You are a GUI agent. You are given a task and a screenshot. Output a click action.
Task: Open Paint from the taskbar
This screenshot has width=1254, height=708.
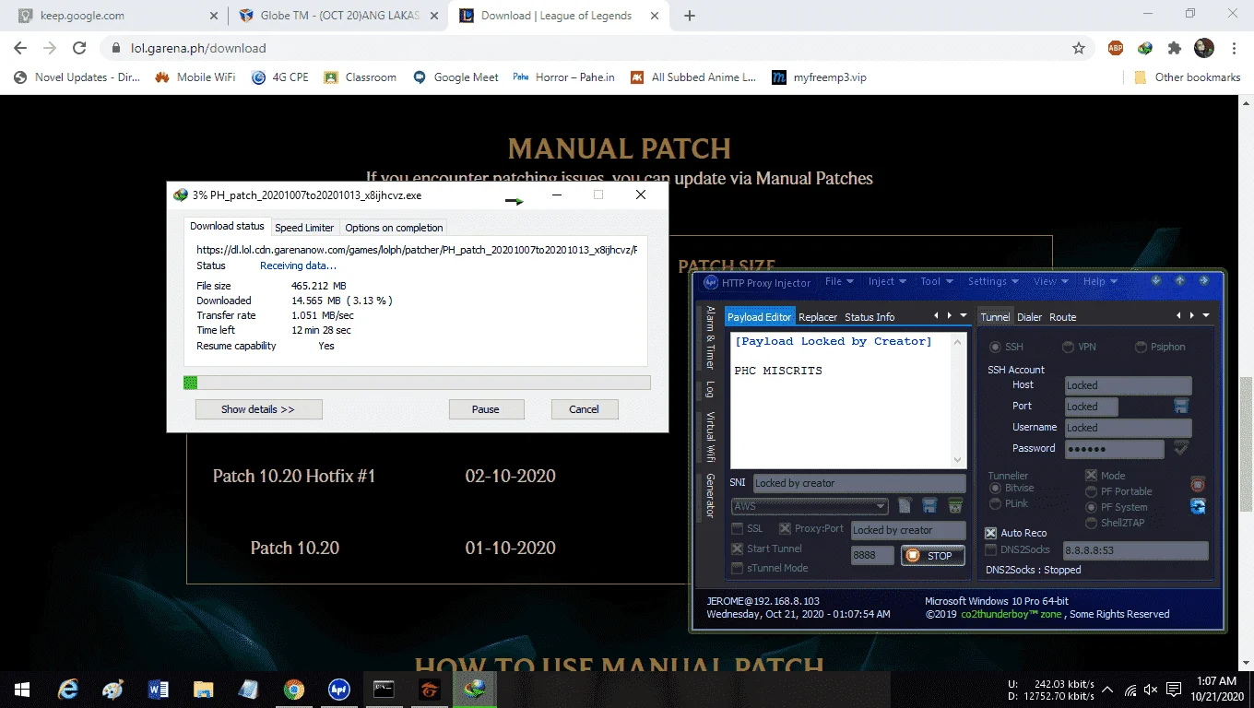pos(112,690)
